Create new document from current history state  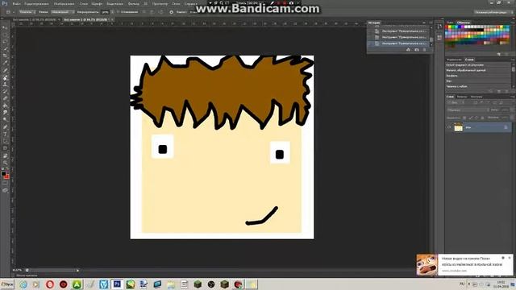[409, 50]
